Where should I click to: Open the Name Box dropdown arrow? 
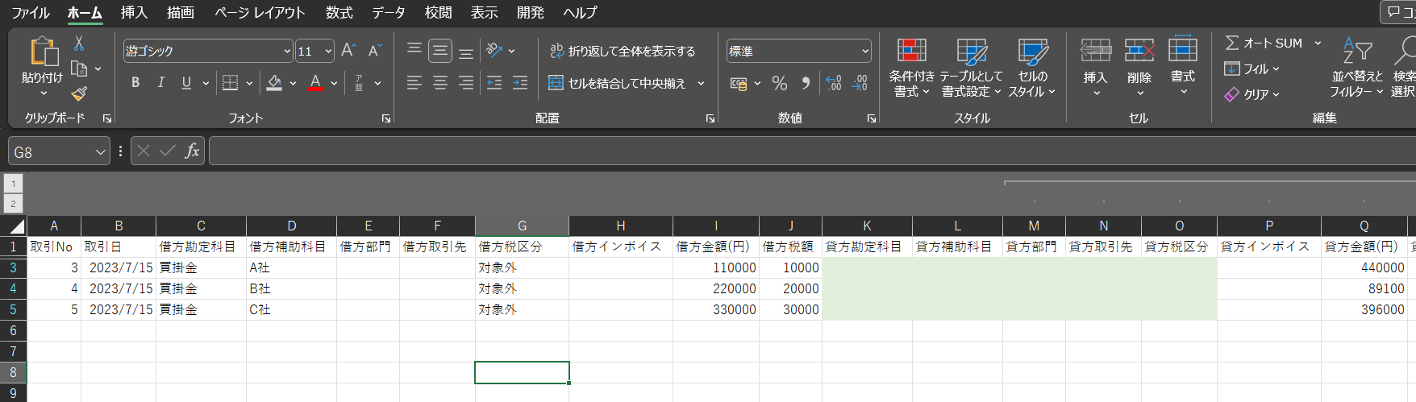point(100,152)
